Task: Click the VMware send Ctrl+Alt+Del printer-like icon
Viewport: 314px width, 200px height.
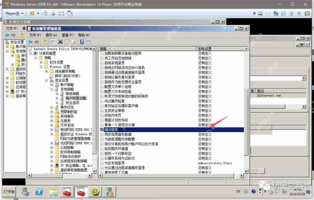Action: coord(45,13)
